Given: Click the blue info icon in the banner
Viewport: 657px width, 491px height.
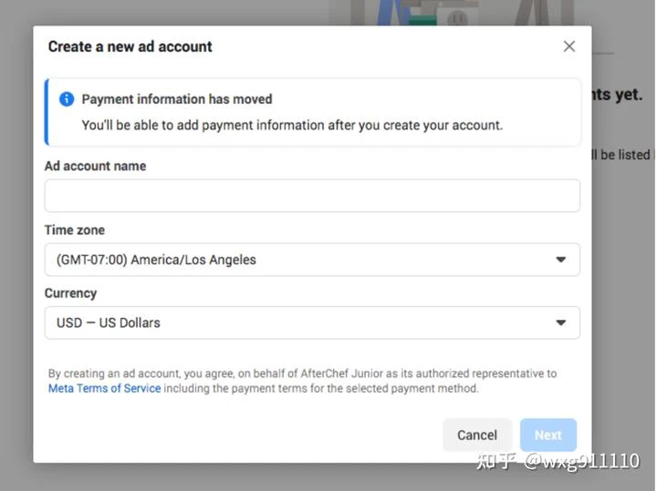Looking at the screenshot, I should [x=67, y=99].
